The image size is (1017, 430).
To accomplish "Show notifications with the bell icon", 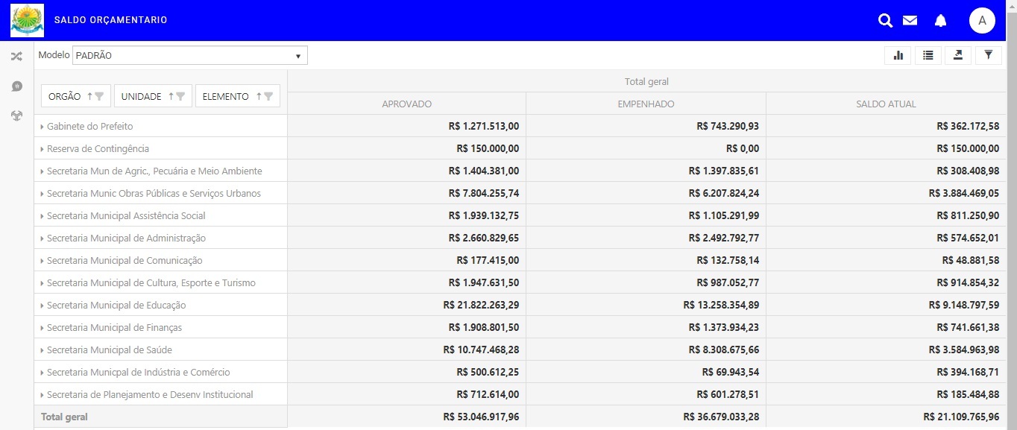I will click(940, 21).
